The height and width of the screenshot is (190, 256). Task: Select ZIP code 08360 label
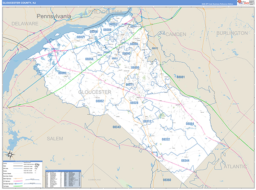pos(167,180)
